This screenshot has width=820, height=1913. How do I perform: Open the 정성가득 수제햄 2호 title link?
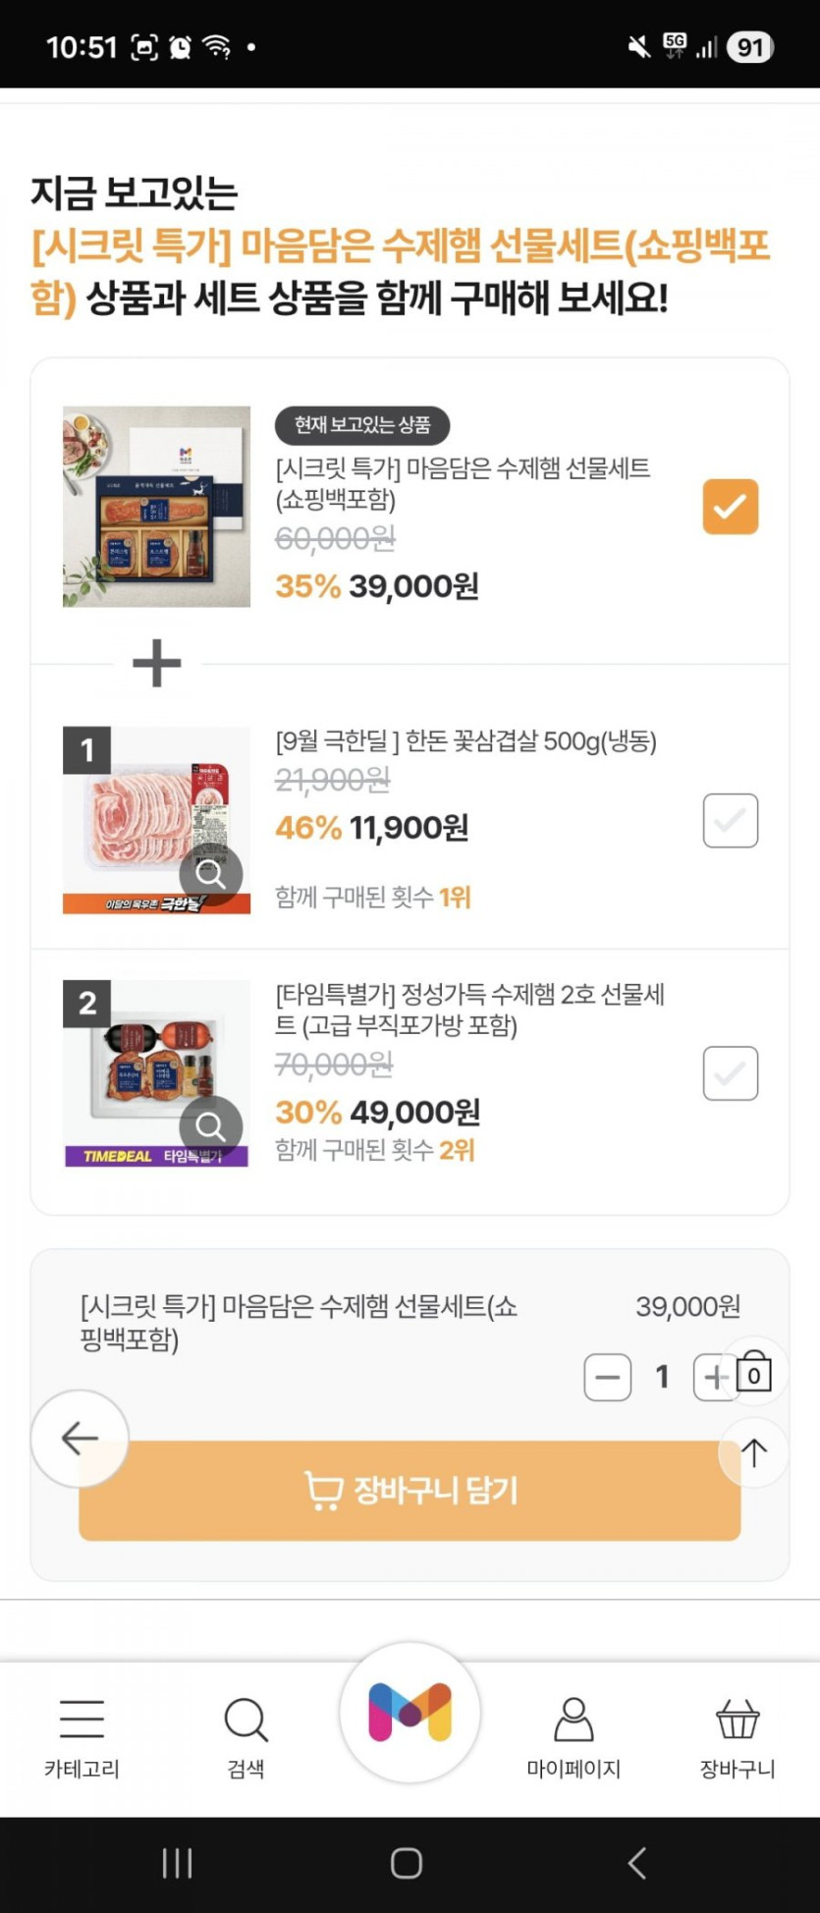(x=469, y=1010)
